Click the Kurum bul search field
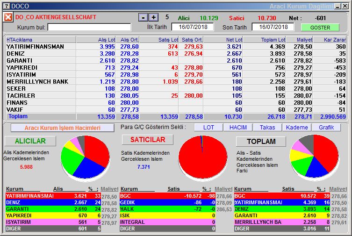Viewport: 352px width, 236px height. click(x=89, y=28)
